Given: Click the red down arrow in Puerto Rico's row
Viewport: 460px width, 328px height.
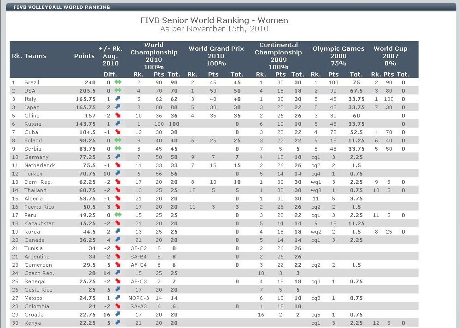Looking at the screenshot, I should (x=117, y=207).
